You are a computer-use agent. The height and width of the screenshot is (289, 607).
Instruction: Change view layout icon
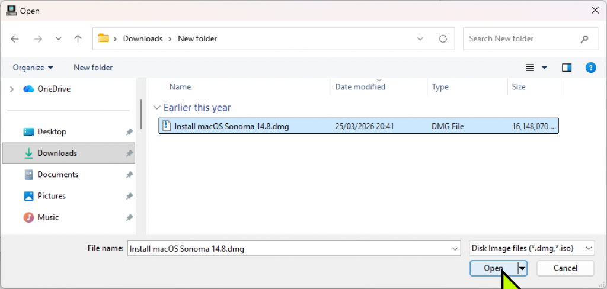530,68
